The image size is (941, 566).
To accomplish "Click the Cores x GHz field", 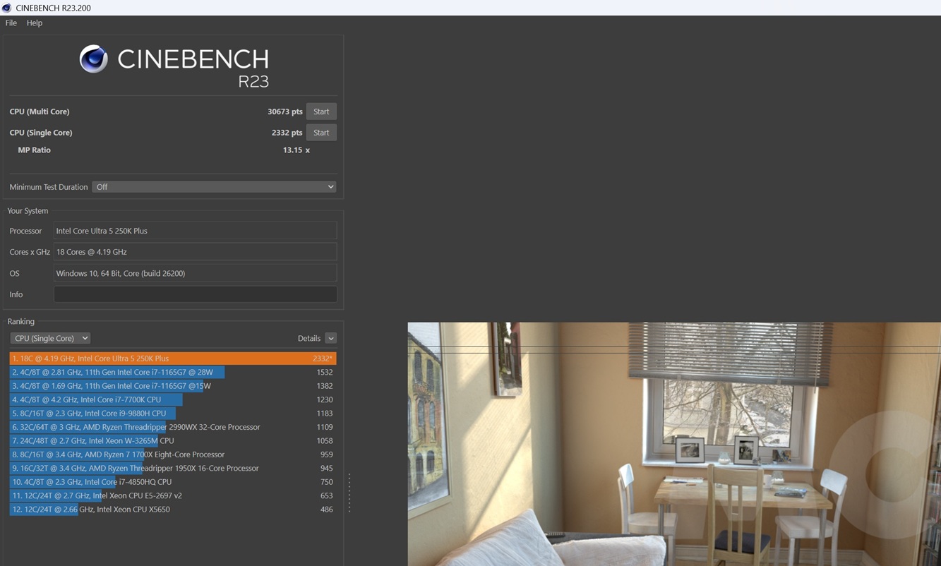I will tap(195, 252).
